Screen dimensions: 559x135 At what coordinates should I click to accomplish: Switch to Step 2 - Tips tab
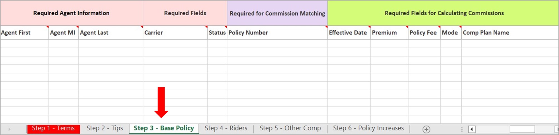pos(105,128)
